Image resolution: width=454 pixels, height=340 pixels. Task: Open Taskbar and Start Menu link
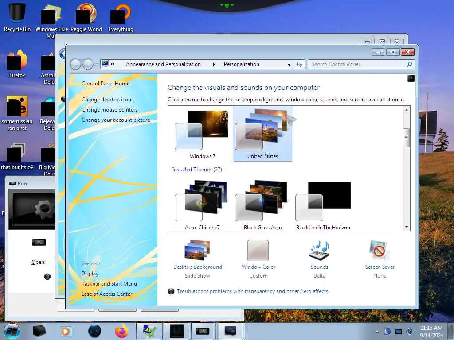click(109, 284)
